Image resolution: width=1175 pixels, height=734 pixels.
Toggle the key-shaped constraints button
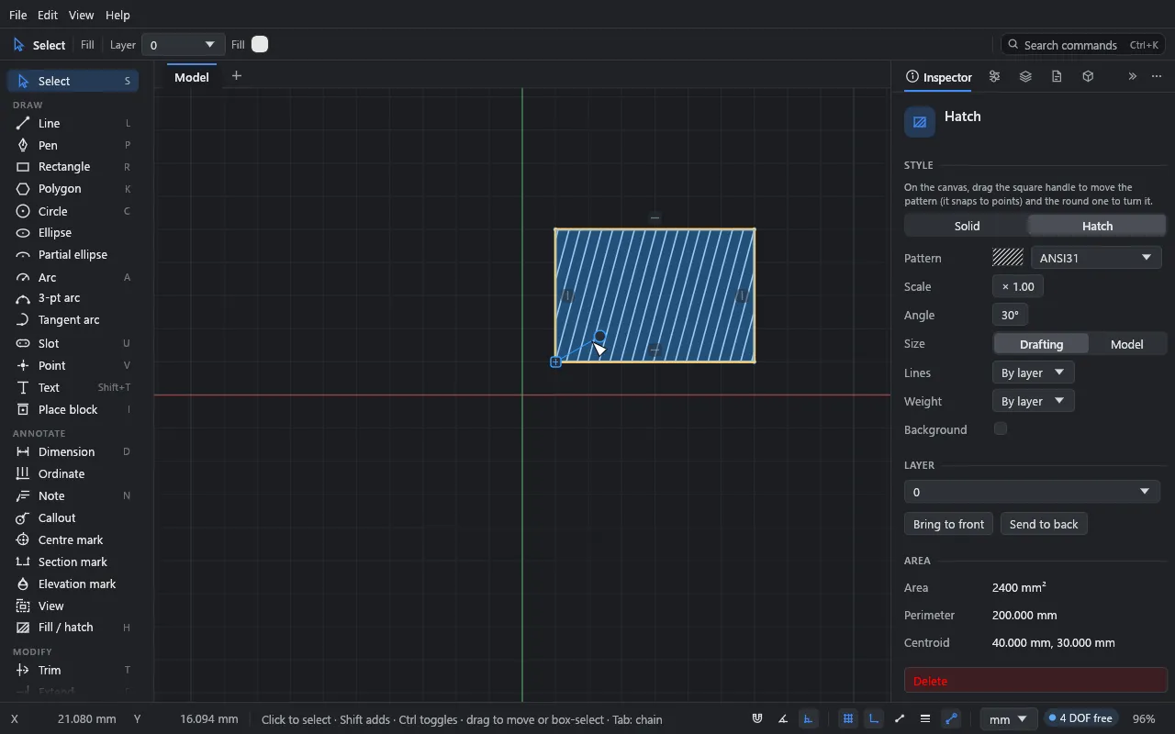tap(951, 719)
